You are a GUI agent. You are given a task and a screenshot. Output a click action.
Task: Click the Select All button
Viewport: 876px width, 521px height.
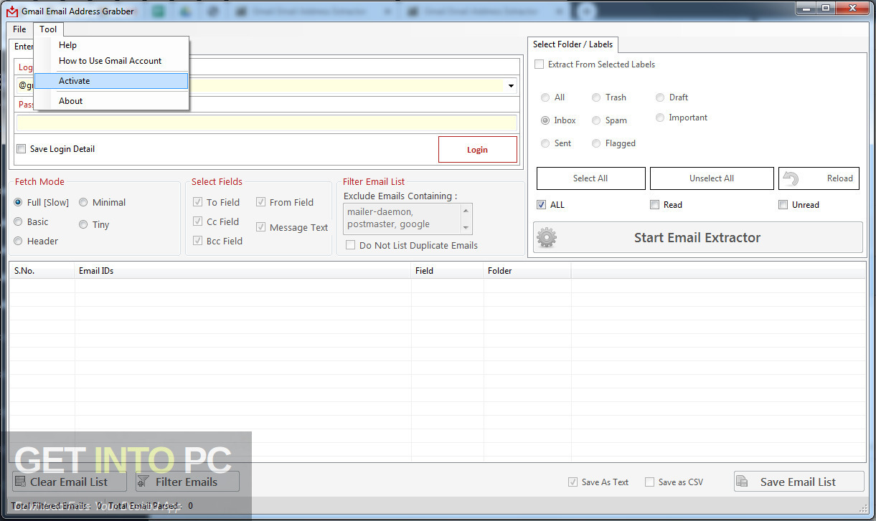pyautogui.click(x=590, y=178)
